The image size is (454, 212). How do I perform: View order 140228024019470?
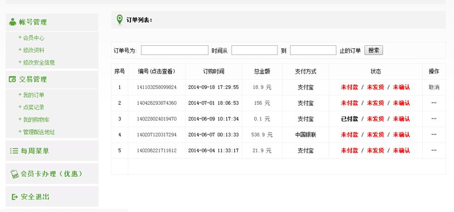(x=157, y=119)
